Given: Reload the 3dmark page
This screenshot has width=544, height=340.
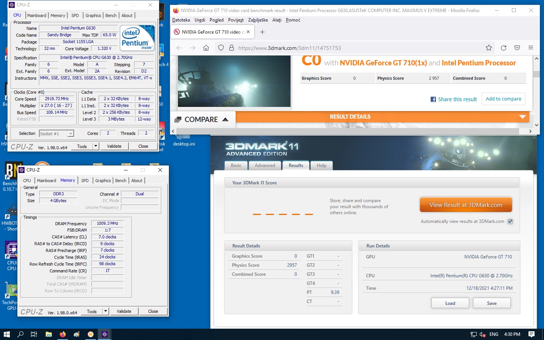Looking at the screenshot, I should coord(504,48).
